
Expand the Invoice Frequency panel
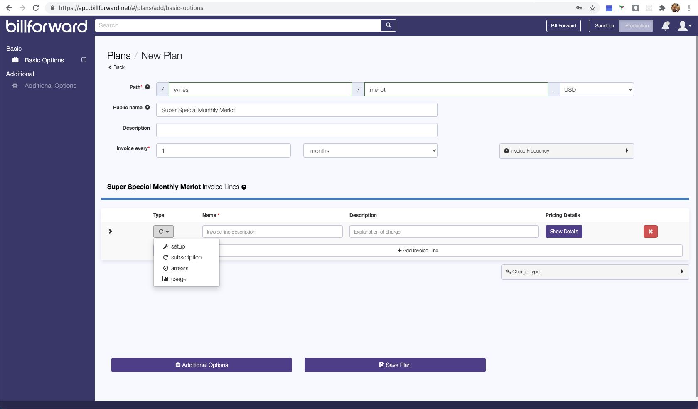[567, 151]
